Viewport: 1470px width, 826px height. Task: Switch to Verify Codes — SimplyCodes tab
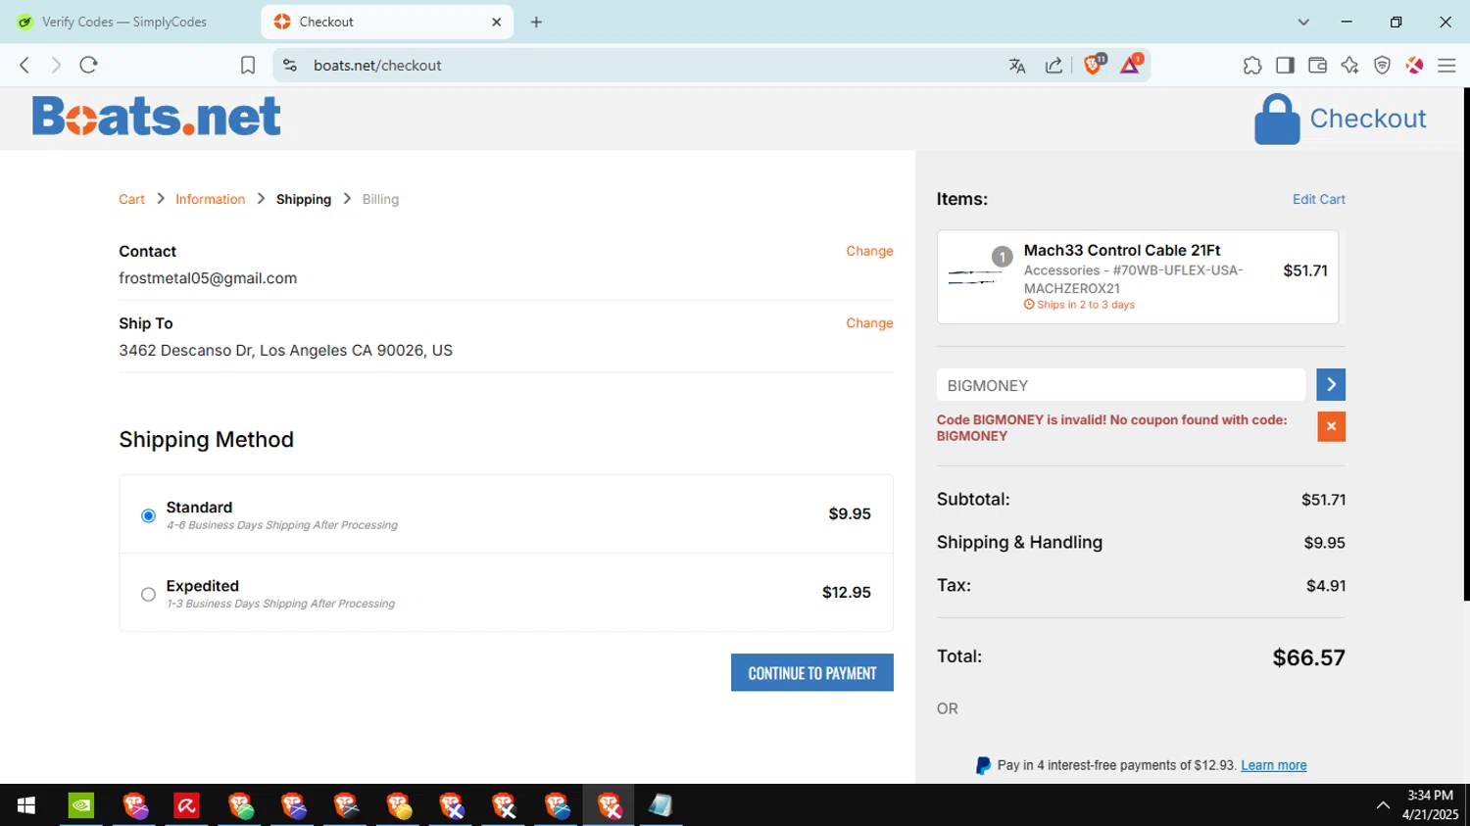pos(125,22)
